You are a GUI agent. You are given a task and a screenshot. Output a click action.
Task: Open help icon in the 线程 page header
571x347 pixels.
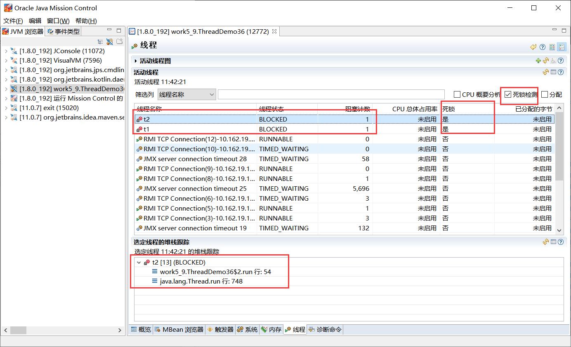tap(543, 47)
